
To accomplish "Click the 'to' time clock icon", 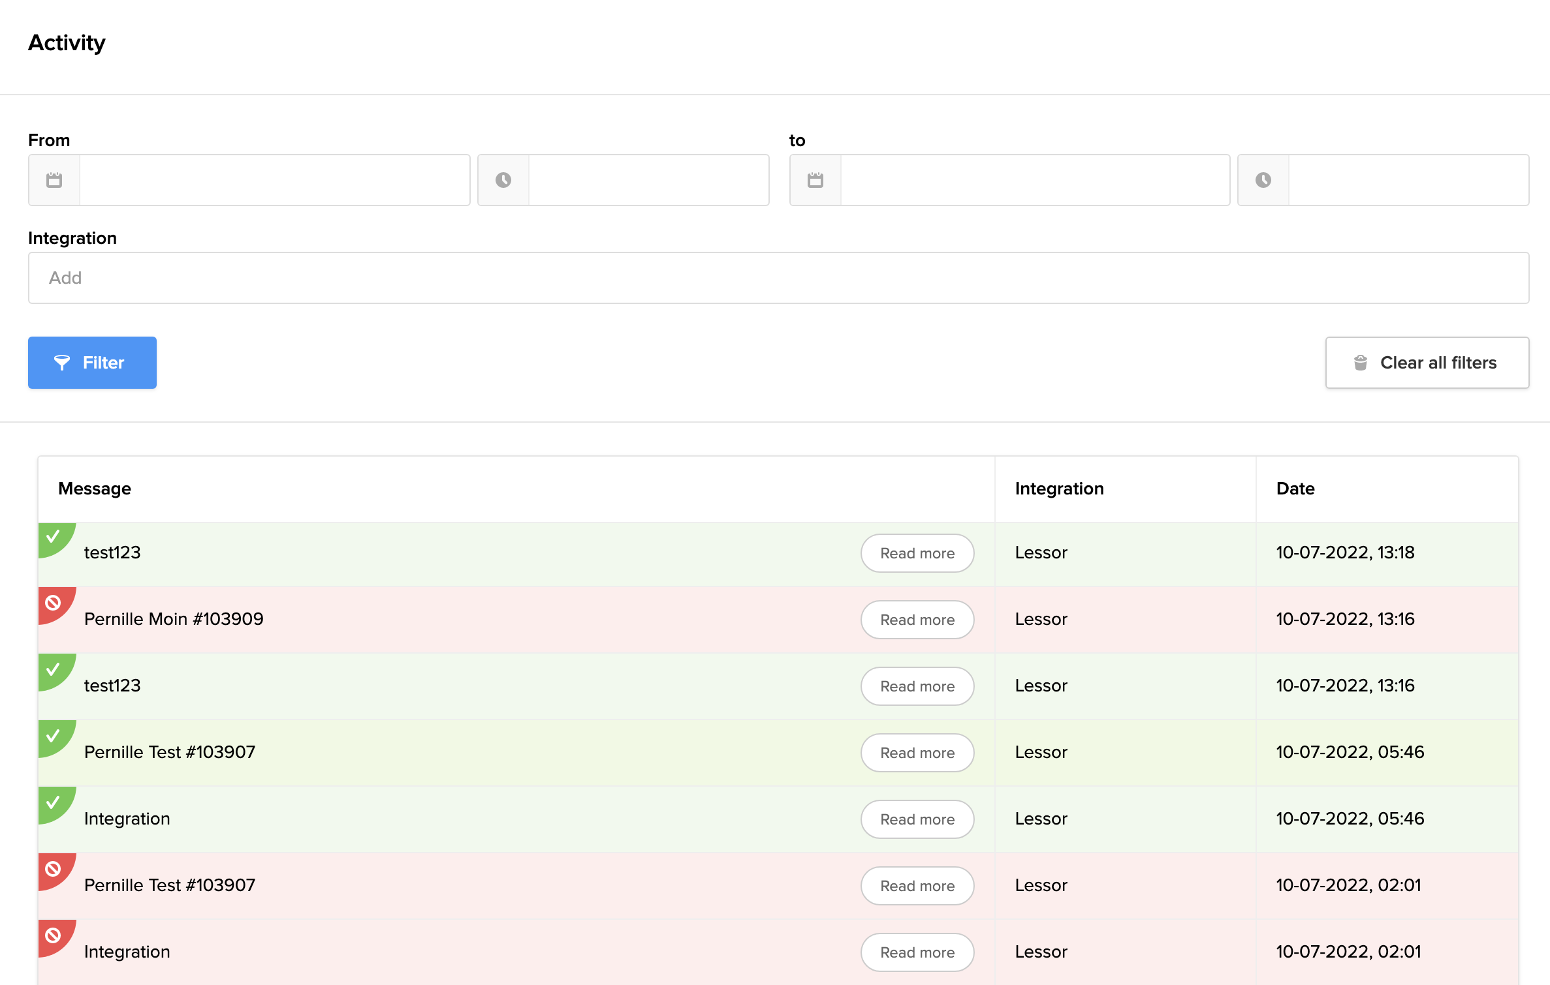I will click(x=1263, y=180).
